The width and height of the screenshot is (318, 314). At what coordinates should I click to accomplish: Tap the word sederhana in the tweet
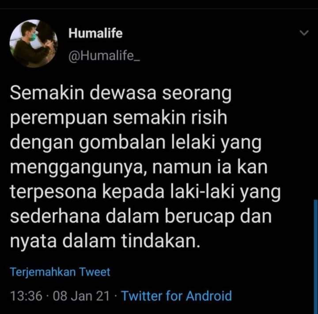pos(55,216)
